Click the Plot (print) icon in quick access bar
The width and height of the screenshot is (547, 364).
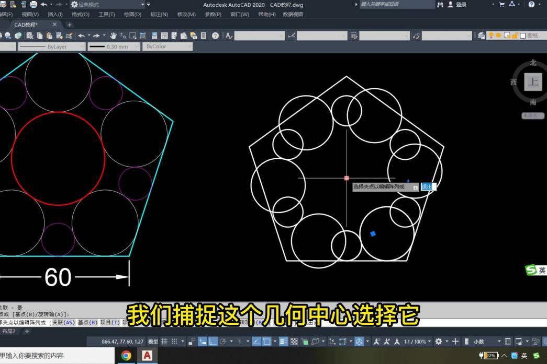(34, 5)
